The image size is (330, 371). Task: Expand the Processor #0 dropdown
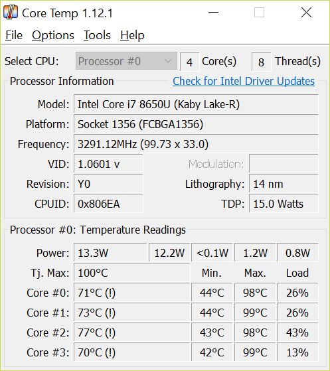[126, 61]
